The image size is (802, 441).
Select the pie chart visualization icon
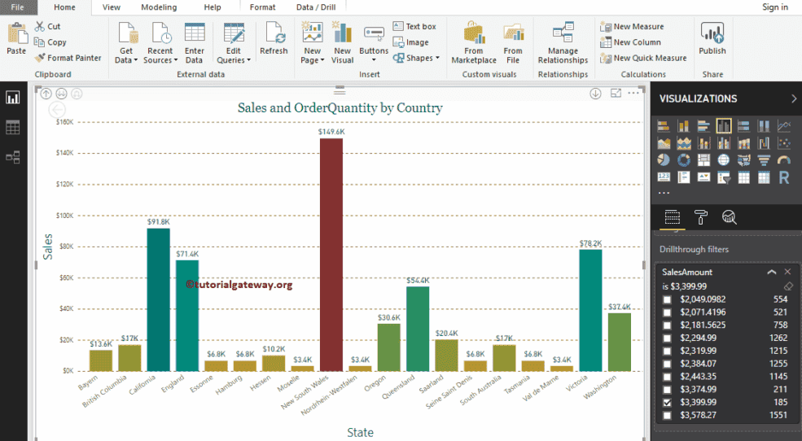tap(663, 160)
